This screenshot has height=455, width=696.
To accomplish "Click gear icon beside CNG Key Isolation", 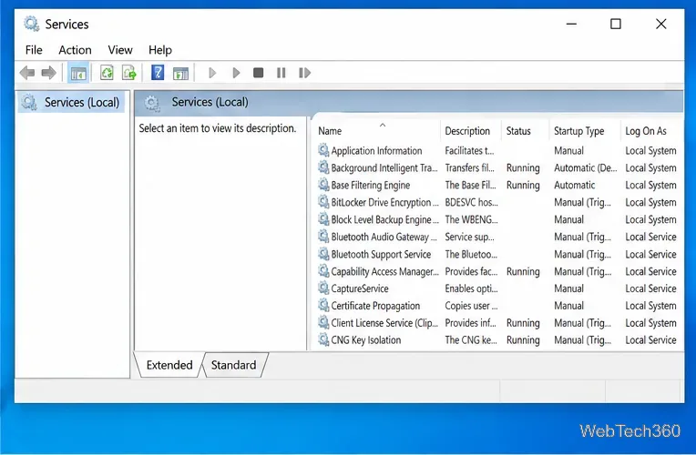I will click(323, 339).
